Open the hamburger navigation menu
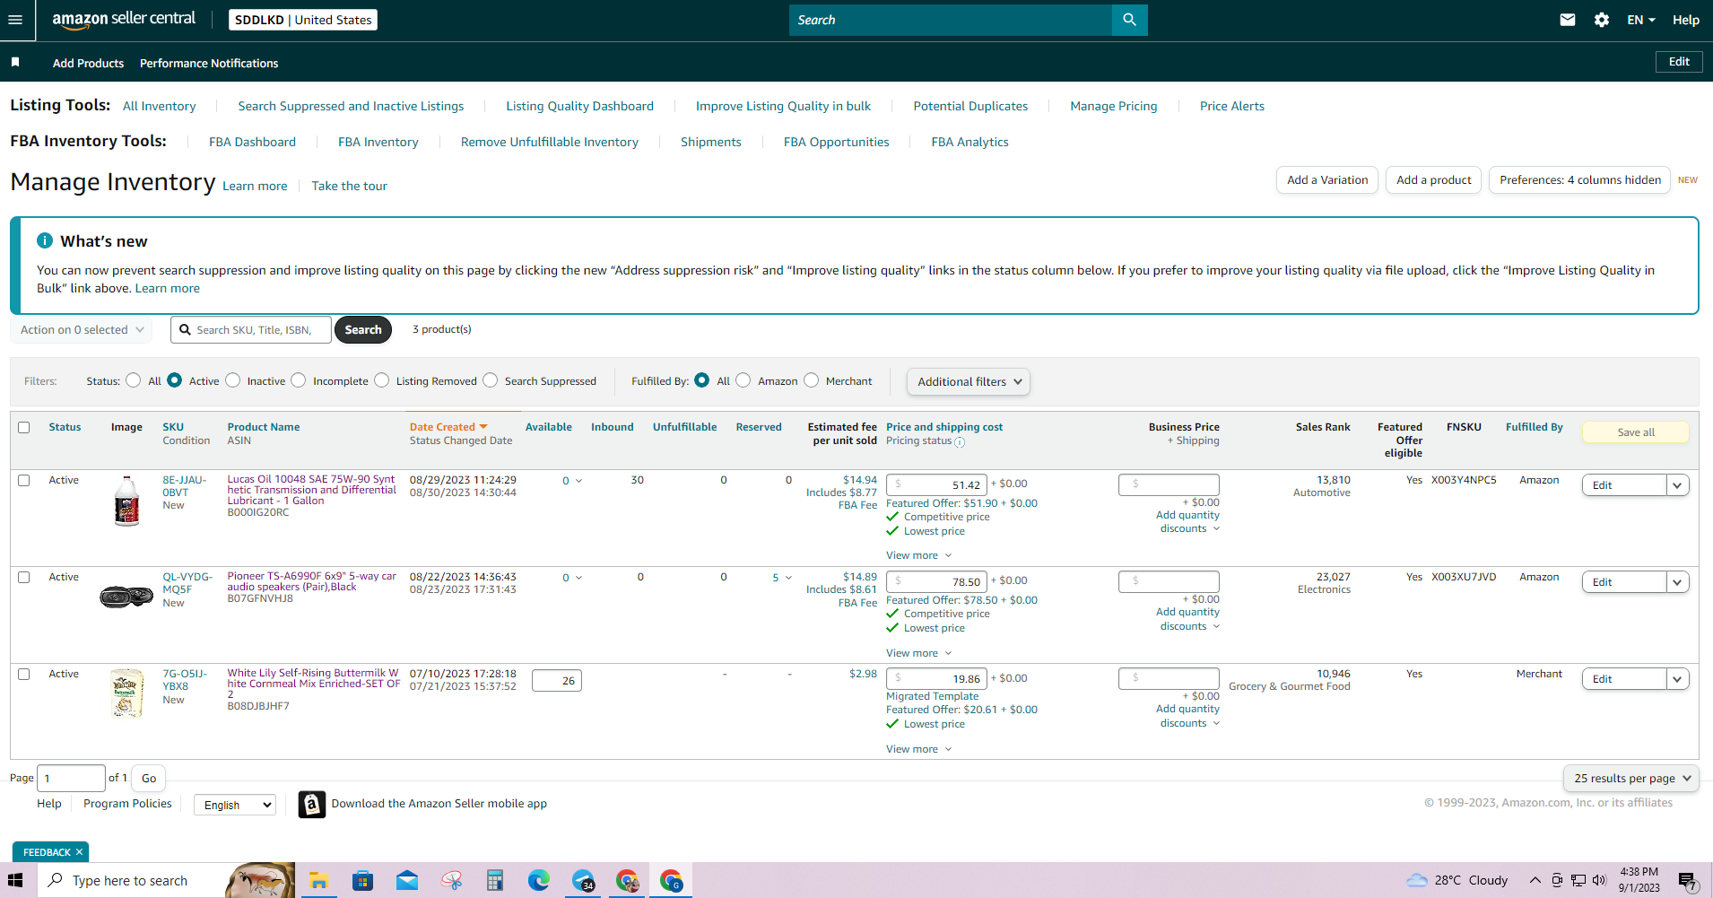The height and width of the screenshot is (898, 1713). (x=15, y=20)
